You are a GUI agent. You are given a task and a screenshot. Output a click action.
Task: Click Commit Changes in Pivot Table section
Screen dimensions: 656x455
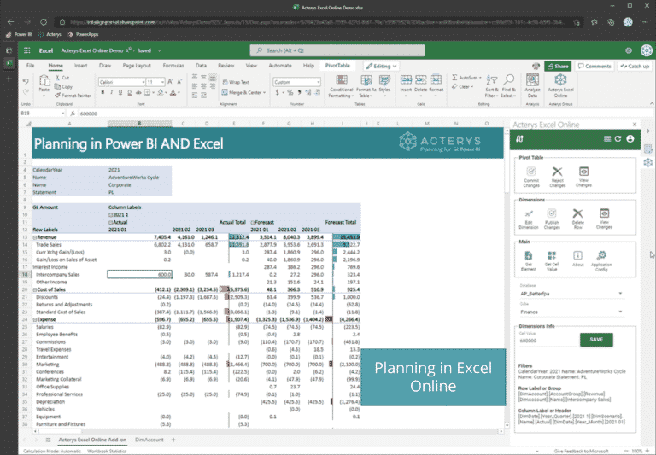[530, 174]
